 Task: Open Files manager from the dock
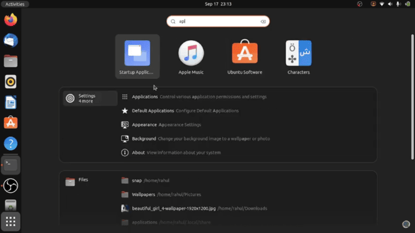[10, 61]
